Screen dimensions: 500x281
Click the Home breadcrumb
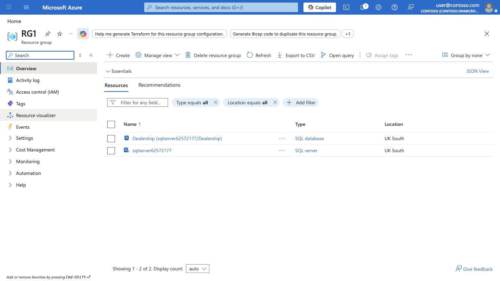pos(14,21)
